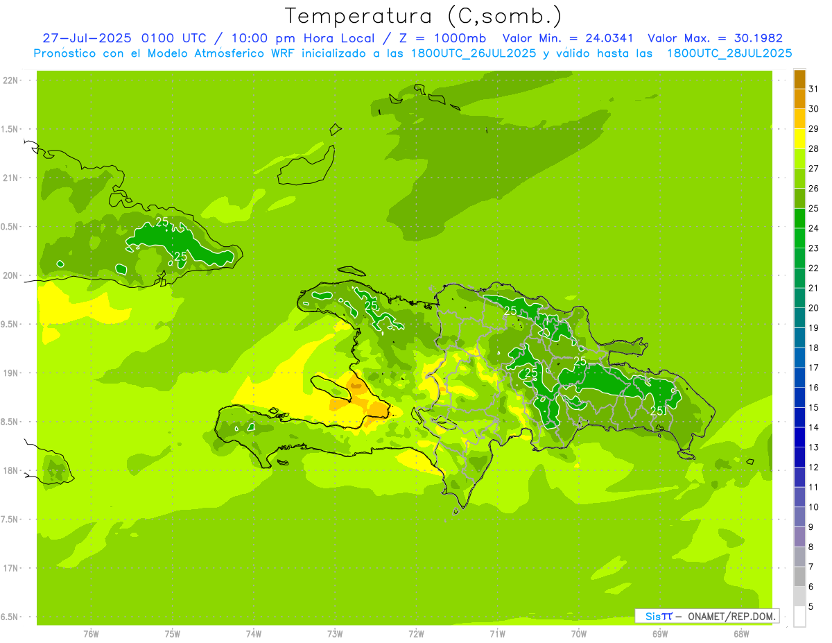Screen dimensions: 832x643
Task: Click the color scale label 18
Action: coord(813,348)
